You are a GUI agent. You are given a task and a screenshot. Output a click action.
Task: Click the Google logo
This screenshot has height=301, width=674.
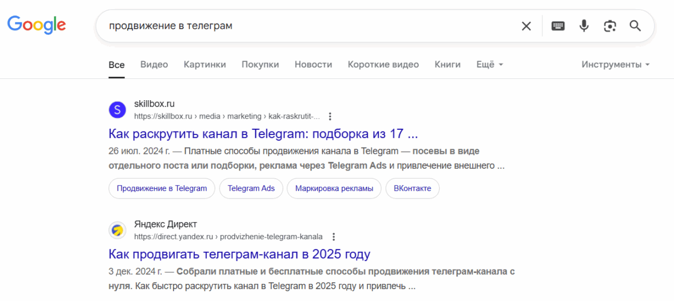click(x=36, y=25)
